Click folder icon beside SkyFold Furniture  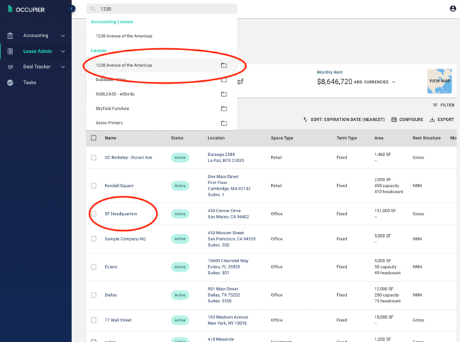224,109
